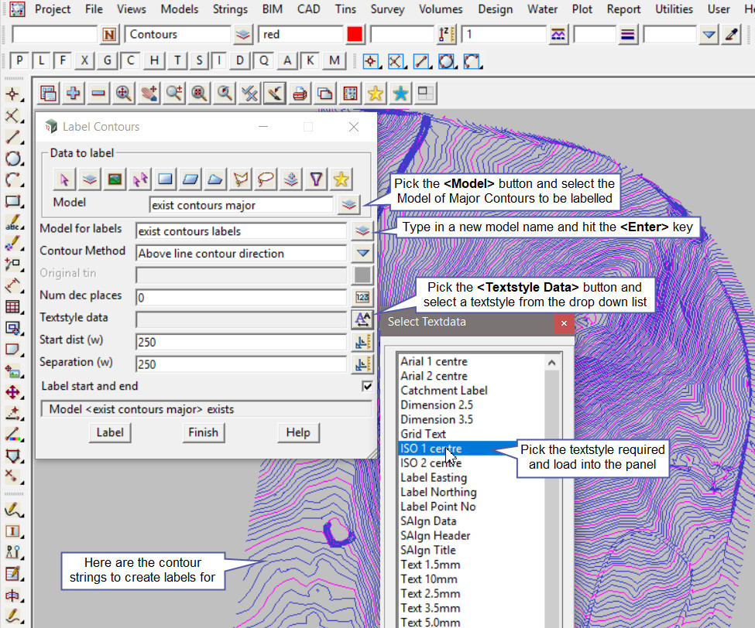Open the Contours model list in top toolbar
The height and width of the screenshot is (628, 755).
[x=243, y=35]
